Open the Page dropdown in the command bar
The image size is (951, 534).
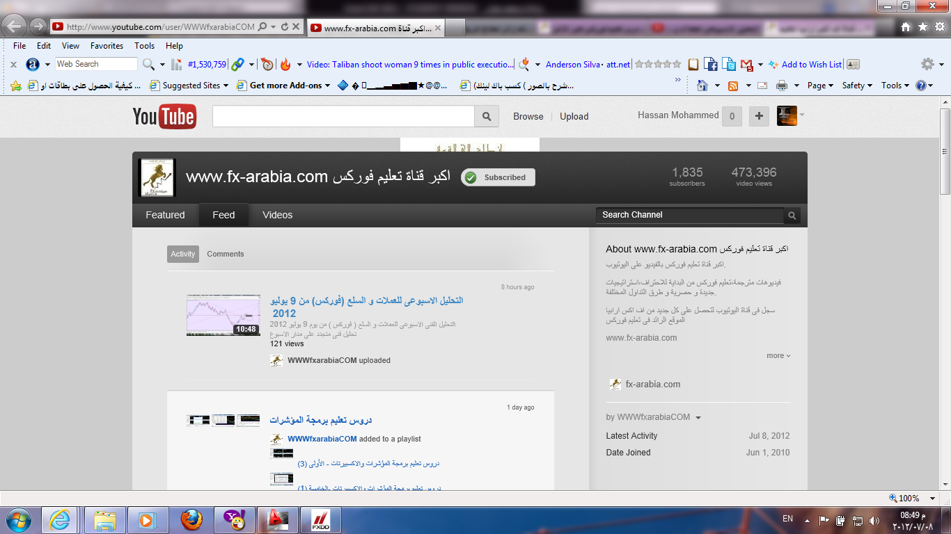[x=821, y=86]
